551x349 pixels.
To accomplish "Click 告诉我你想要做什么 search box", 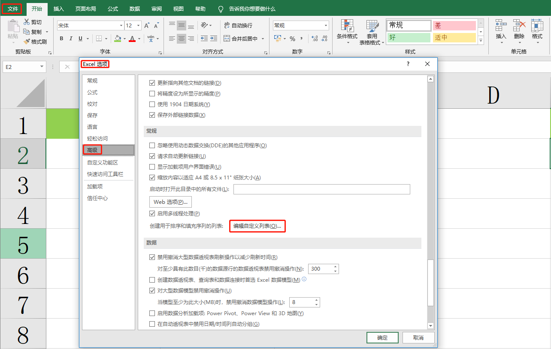I will pyautogui.click(x=252, y=9).
